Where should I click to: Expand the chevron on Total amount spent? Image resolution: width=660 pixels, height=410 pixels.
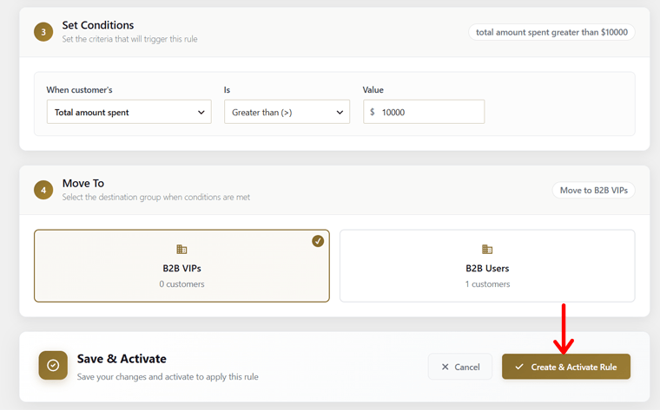(201, 112)
